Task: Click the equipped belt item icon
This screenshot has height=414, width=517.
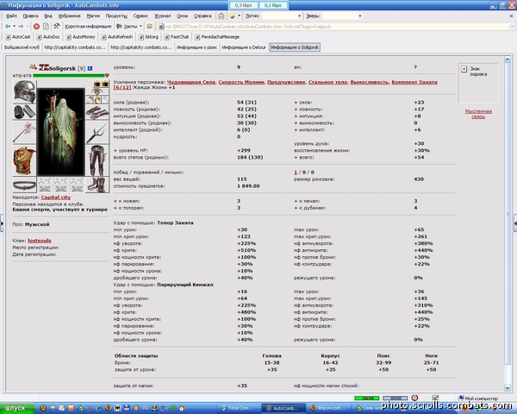Action: pyautogui.click(x=24, y=185)
